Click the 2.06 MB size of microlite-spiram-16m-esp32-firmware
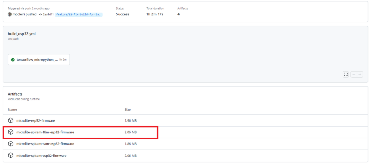Image resolution: width=370 pixels, height=165 pixels. pyautogui.click(x=130, y=132)
